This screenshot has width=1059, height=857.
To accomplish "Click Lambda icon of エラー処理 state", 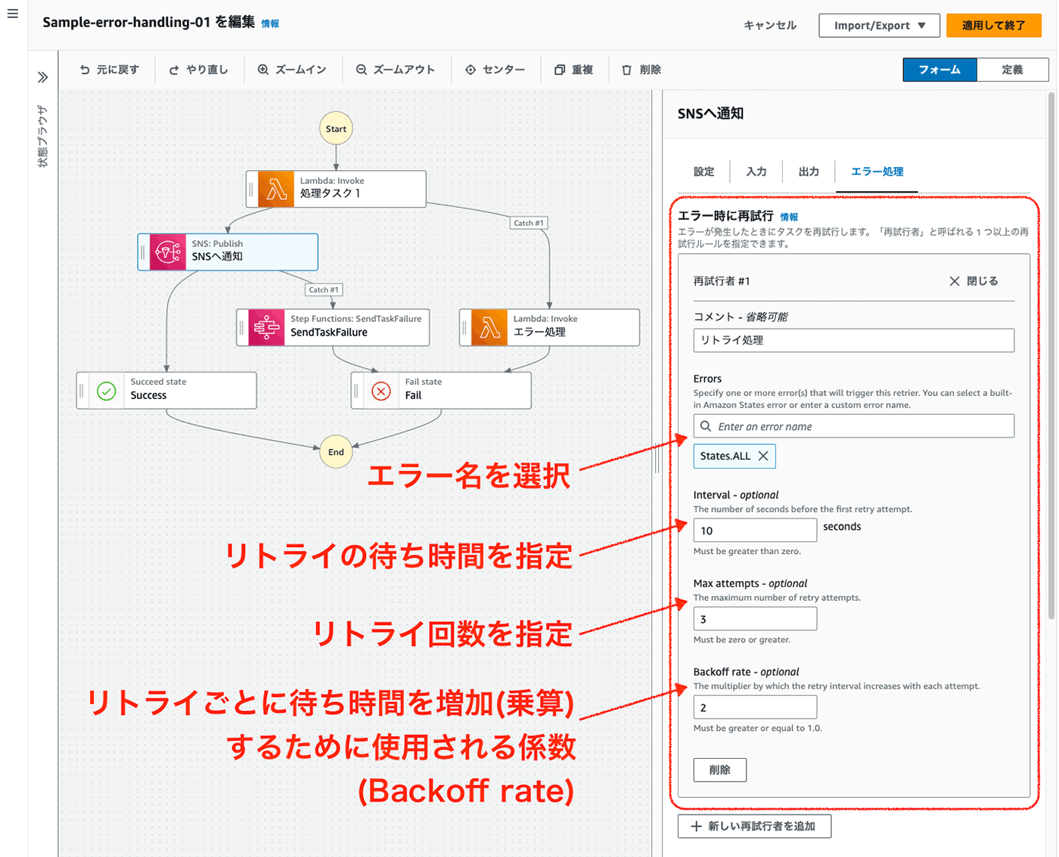I will pyautogui.click(x=489, y=327).
